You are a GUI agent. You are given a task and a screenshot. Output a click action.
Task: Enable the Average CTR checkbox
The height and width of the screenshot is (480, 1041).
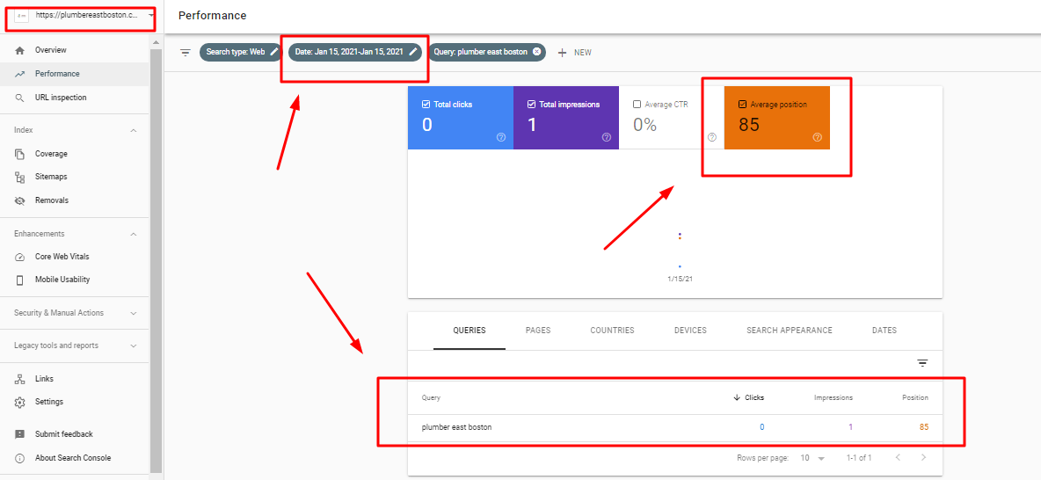(637, 105)
